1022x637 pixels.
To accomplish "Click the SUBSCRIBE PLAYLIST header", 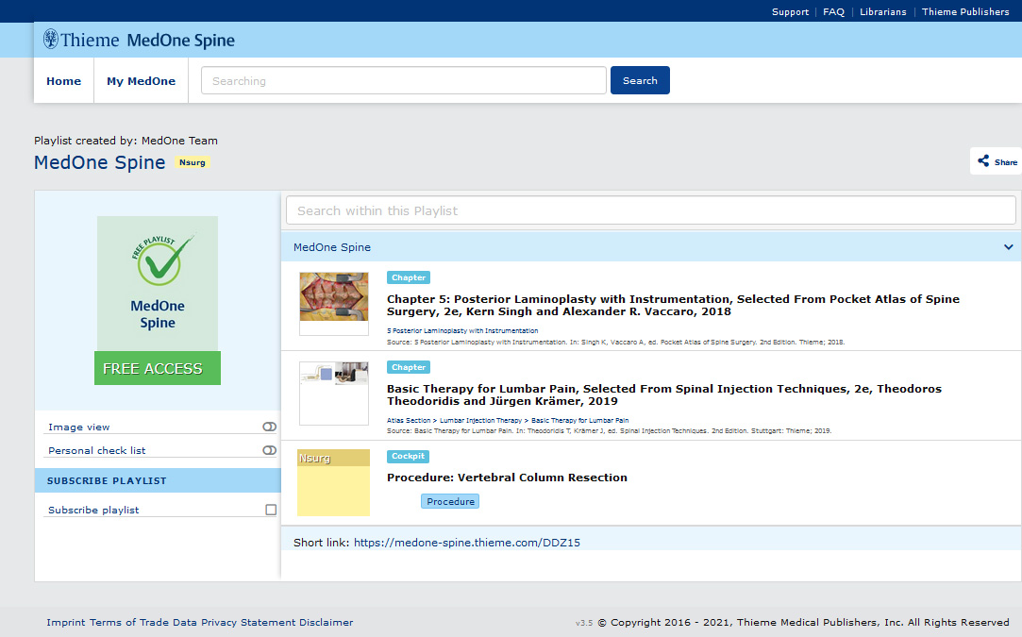I will pyautogui.click(x=158, y=480).
